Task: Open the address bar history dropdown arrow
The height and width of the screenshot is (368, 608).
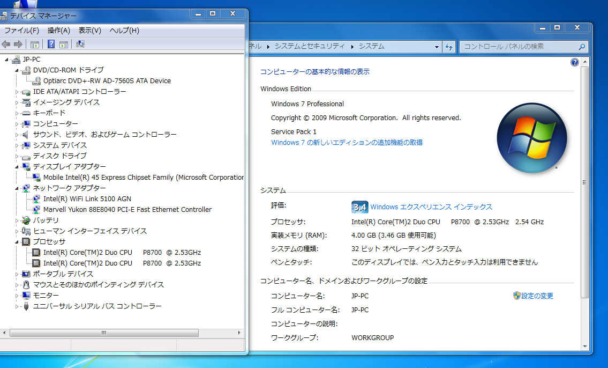Action: coord(437,47)
